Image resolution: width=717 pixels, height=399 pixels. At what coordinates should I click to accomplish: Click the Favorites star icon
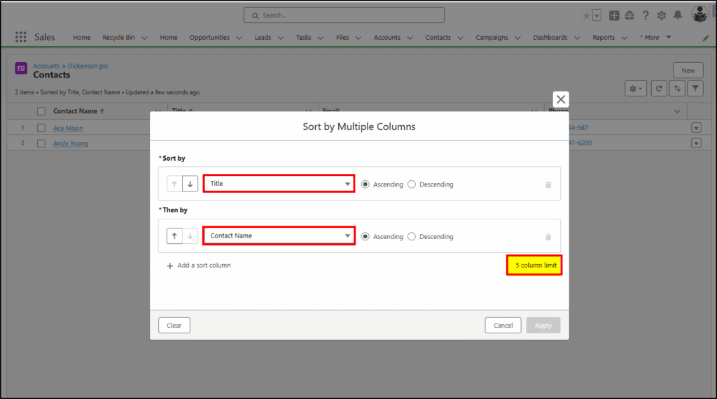click(586, 15)
